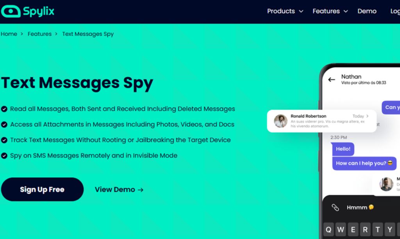Click the Visto por último às 08:33 status
Viewport: 400px width, 239px height.
point(364,83)
